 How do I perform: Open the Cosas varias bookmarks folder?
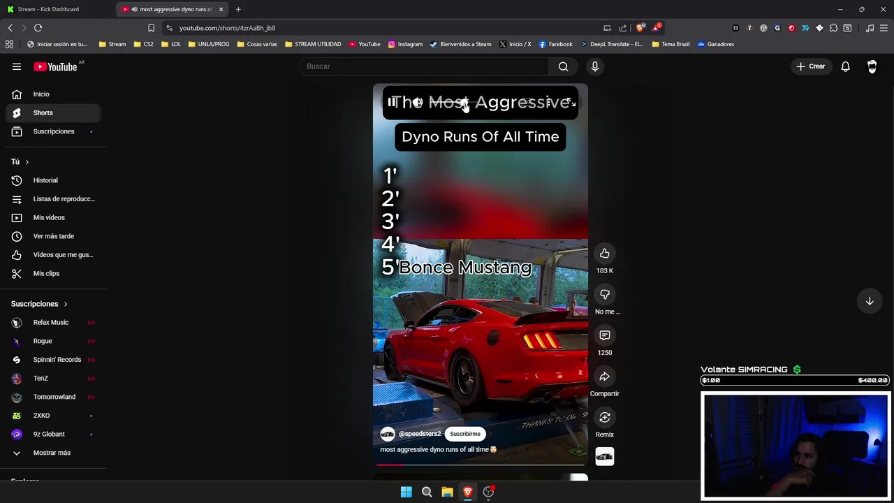click(x=257, y=44)
